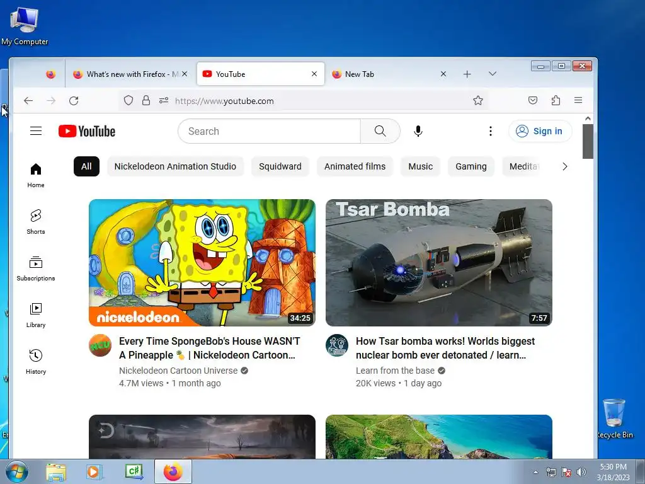Bookmark this page with the star icon

477,100
